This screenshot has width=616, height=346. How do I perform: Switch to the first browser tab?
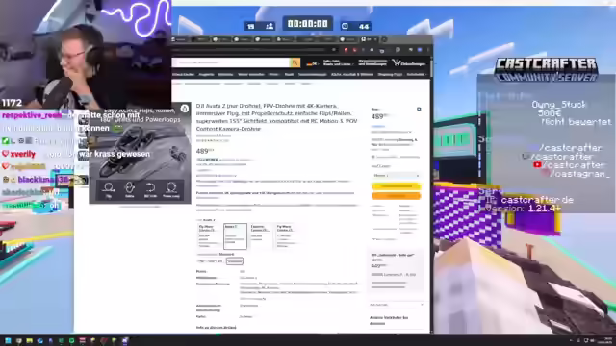(179, 39)
